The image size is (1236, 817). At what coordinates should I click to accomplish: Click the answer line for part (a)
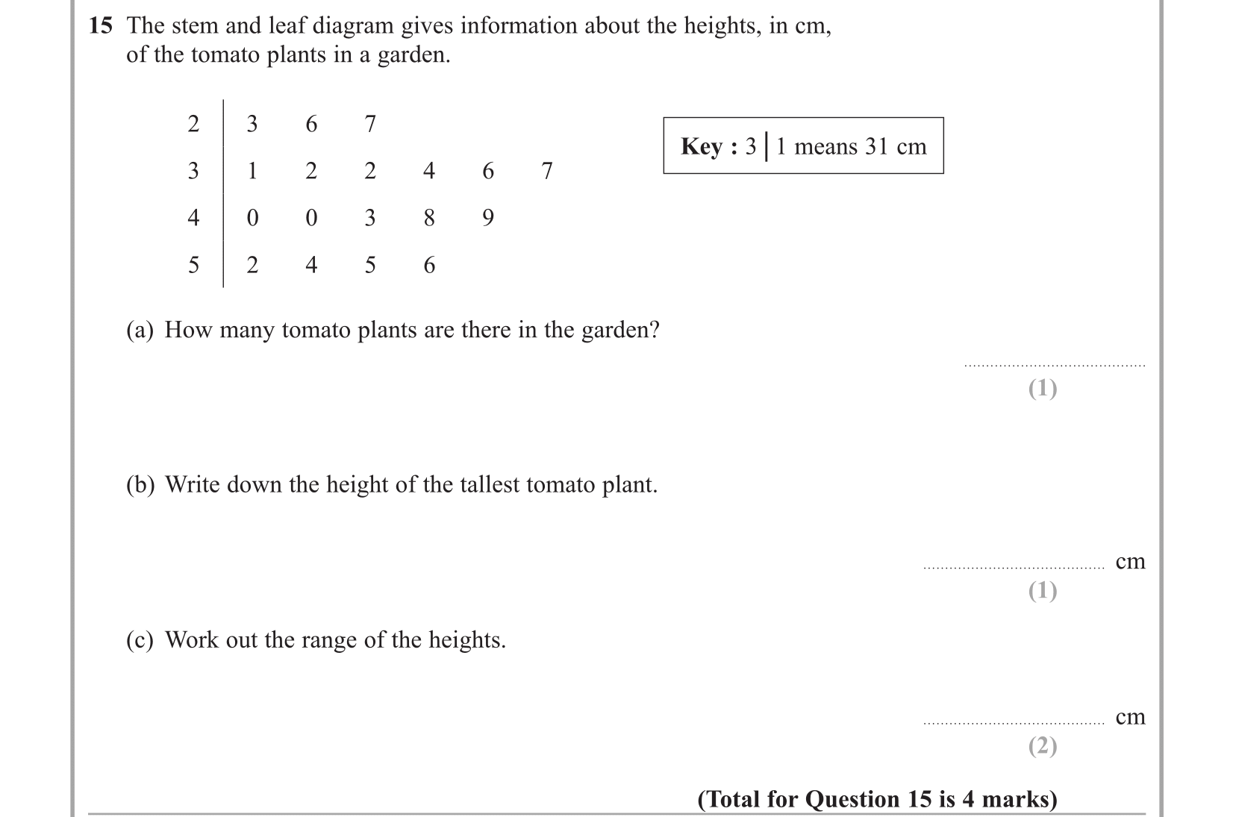tap(1054, 364)
